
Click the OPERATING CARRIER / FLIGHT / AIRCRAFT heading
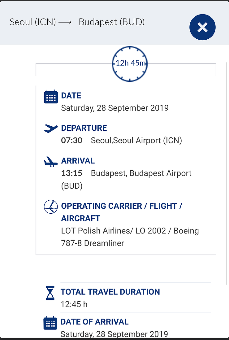coord(122,212)
